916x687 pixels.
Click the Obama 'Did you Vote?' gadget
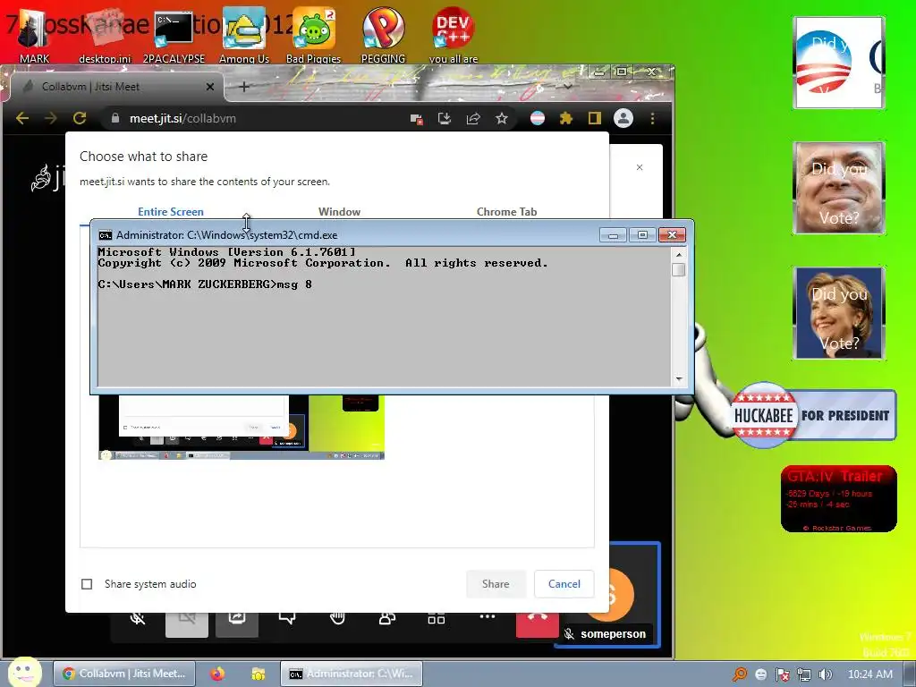coord(839,63)
